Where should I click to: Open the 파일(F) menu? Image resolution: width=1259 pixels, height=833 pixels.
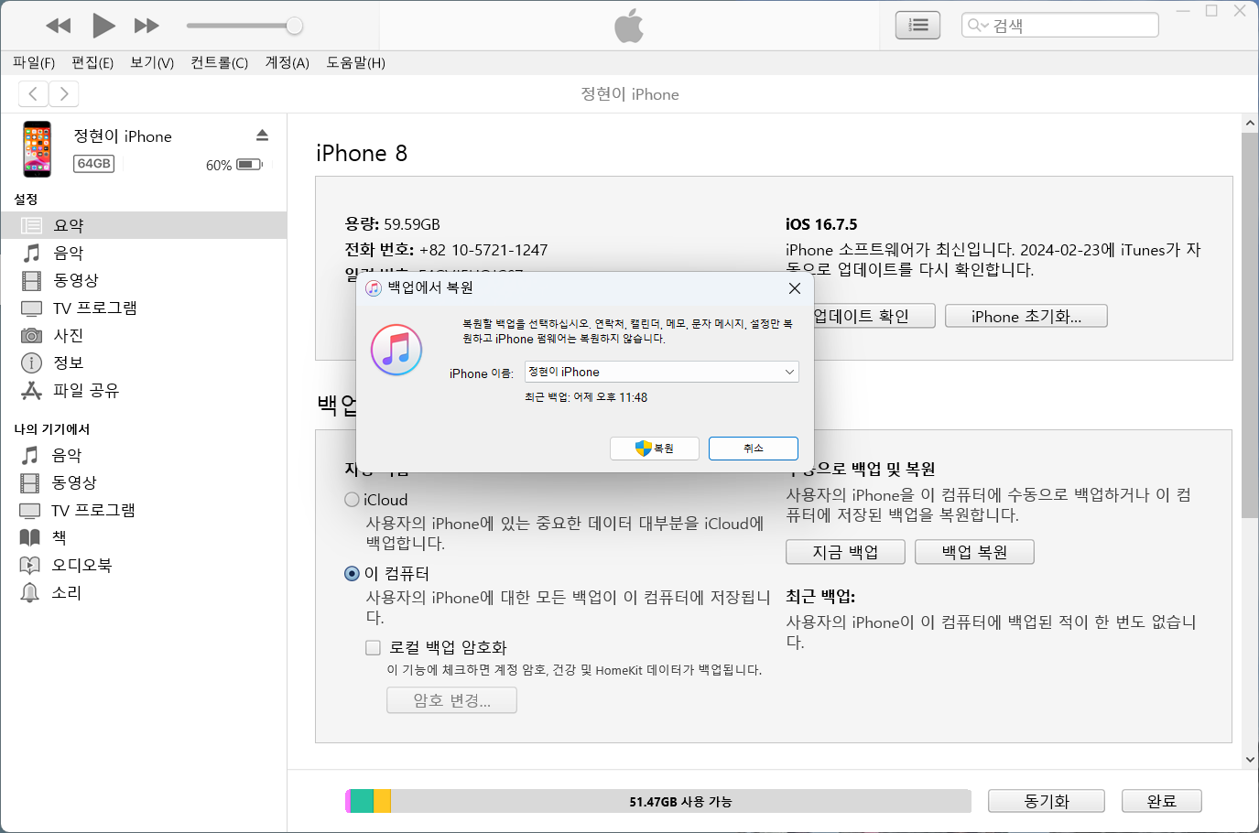[34, 62]
